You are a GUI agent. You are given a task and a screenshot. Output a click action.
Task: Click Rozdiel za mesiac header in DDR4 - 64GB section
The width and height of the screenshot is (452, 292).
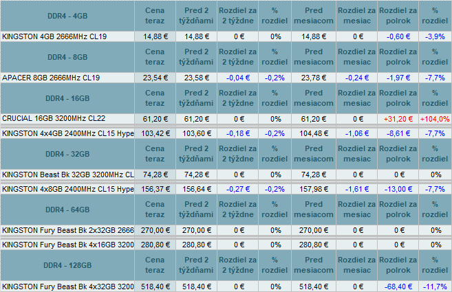(x=357, y=210)
